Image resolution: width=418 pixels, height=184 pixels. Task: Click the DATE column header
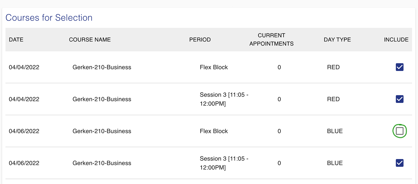16,40
